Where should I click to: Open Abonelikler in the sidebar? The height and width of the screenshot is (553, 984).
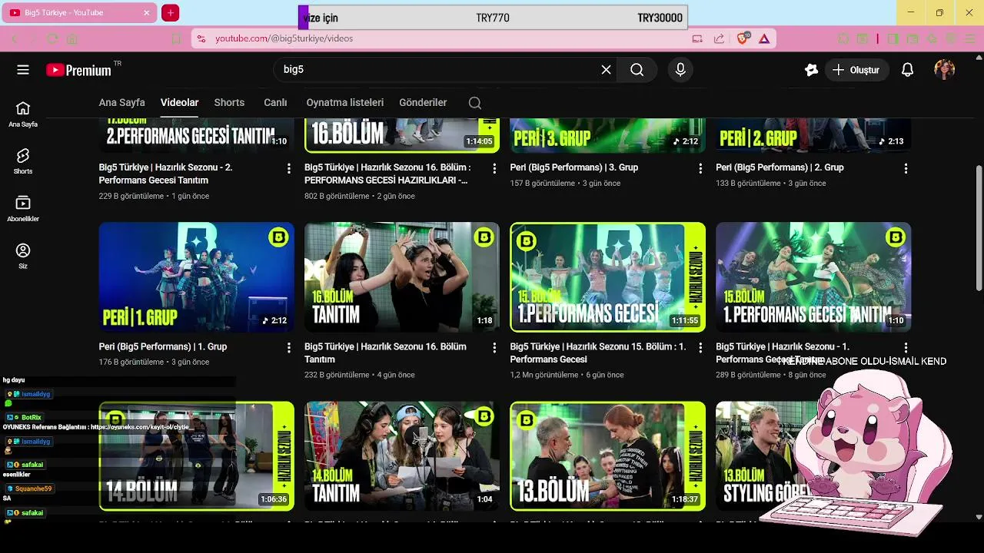(23, 209)
